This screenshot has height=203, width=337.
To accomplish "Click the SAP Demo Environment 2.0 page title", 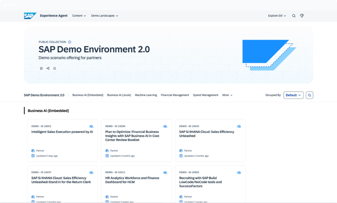I will point(94,50).
